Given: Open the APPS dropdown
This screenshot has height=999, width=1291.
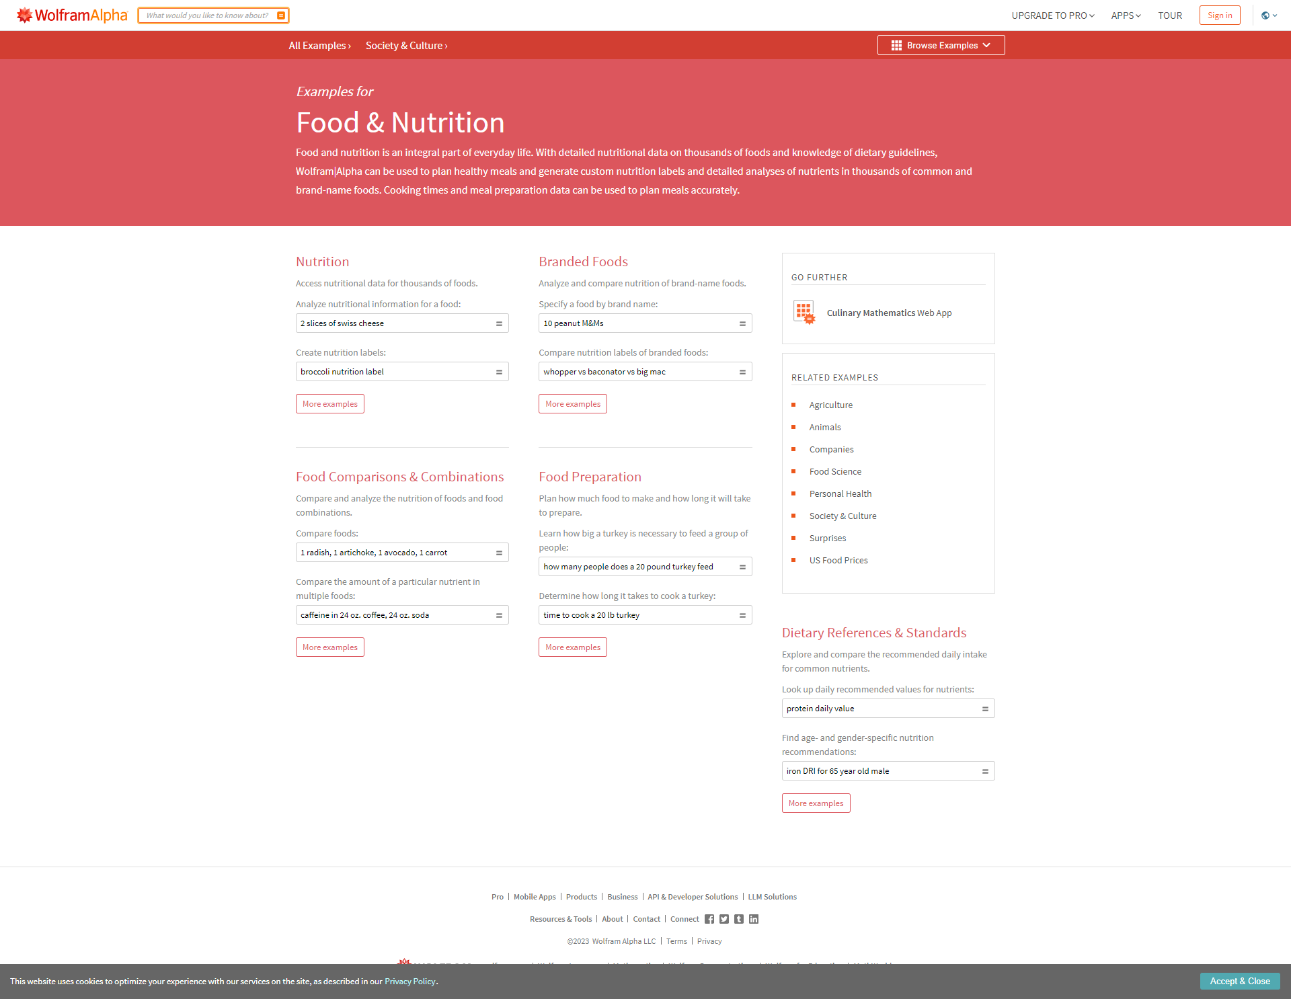Looking at the screenshot, I should [x=1125, y=15].
